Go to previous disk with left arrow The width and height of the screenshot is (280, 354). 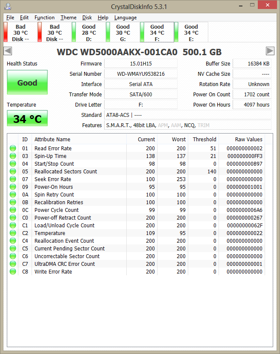click(x=8, y=51)
